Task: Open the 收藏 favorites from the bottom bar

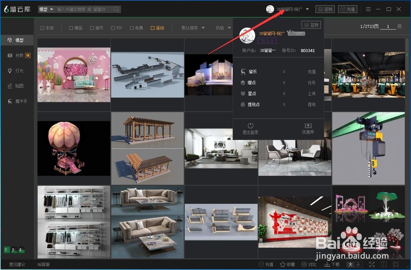Action: click(288, 264)
